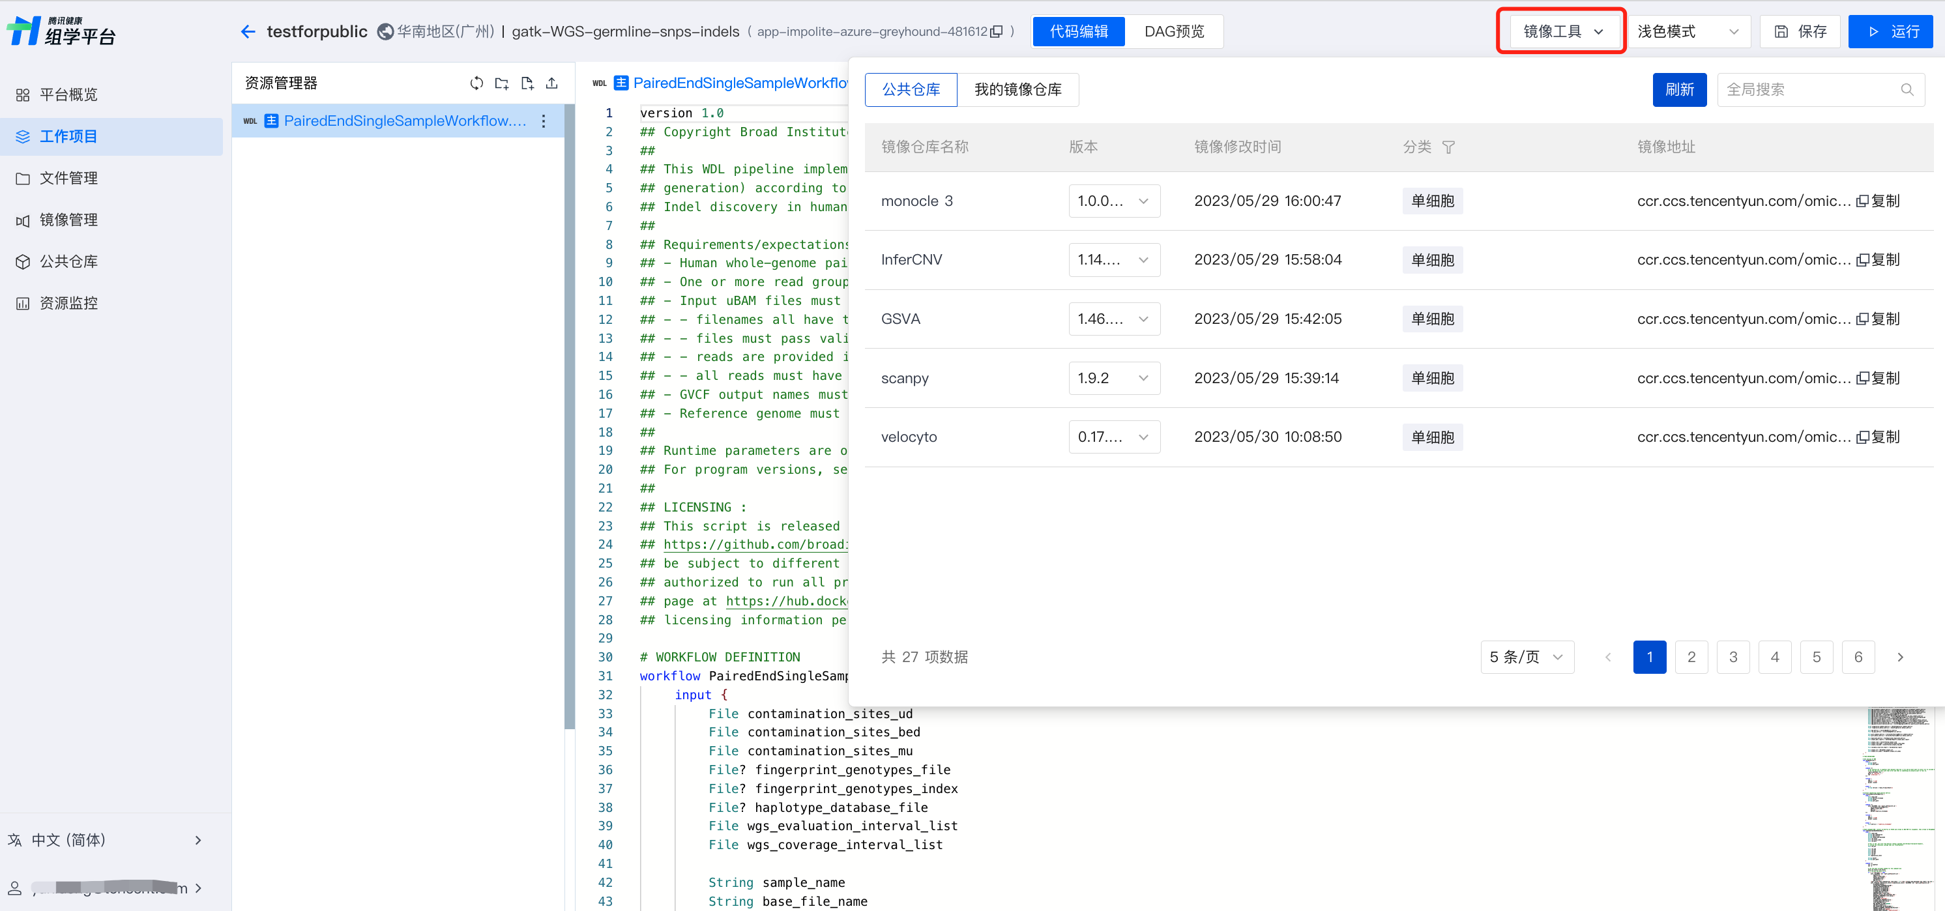1945x911 pixels.
Task: Click the velocyto repository name
Action: pyautogui.click(x=909, y=437)
